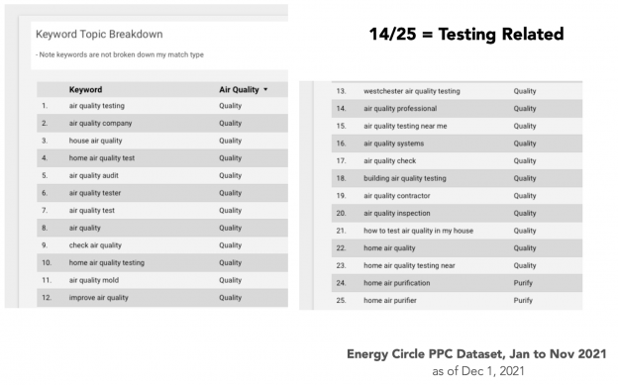618x385 pixels.
Task: Click the 'air quality mold' keyword
Action: [x=94, y=280]
